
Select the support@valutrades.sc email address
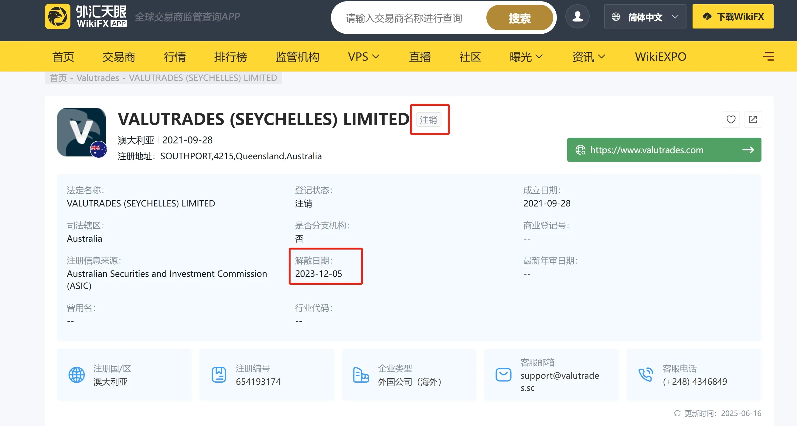pos(560,381)
